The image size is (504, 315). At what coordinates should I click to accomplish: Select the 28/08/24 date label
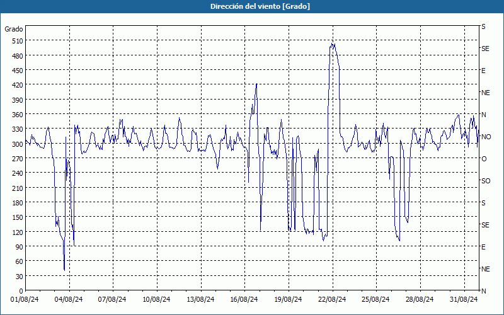(420, 300)
